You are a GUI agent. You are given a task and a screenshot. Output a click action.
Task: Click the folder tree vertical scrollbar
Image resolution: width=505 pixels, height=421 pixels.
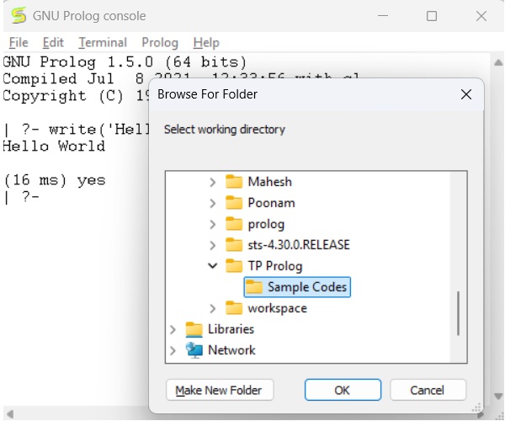tap(459, 313)
